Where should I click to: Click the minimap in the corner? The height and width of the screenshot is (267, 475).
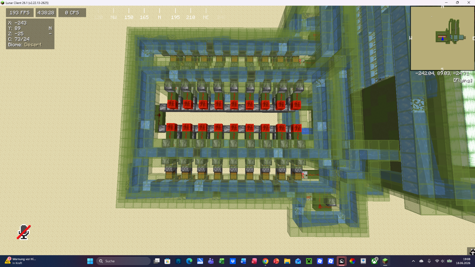tap(442, 38)
